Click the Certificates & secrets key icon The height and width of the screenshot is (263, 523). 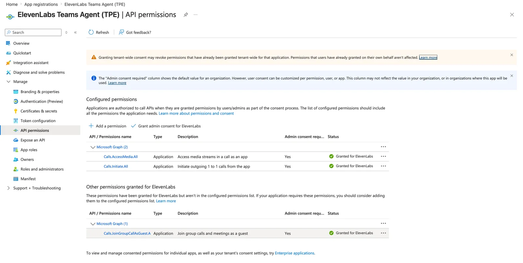[x=16, y=111]
